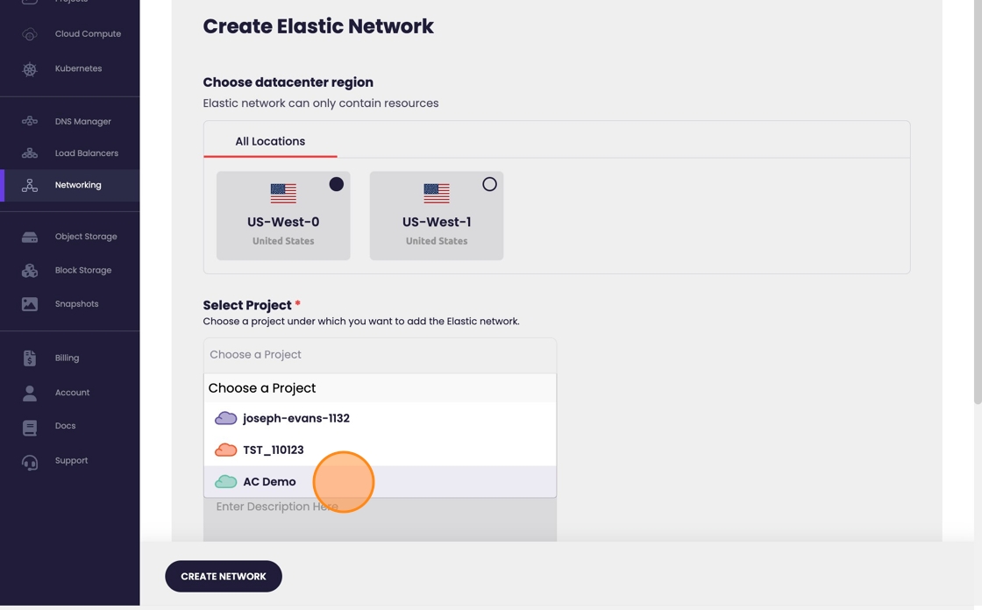982x610 pixels.
Task: Switch to the All Locations tab
Action: click(x=270, y=141)
